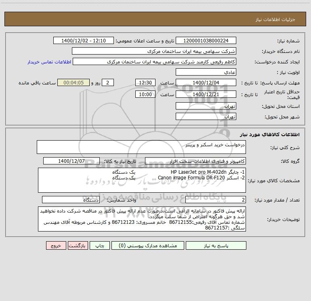311x301 pixels.
Task: Click the label 'اولویت نیاز :'
Action: [x=288, y=72]
